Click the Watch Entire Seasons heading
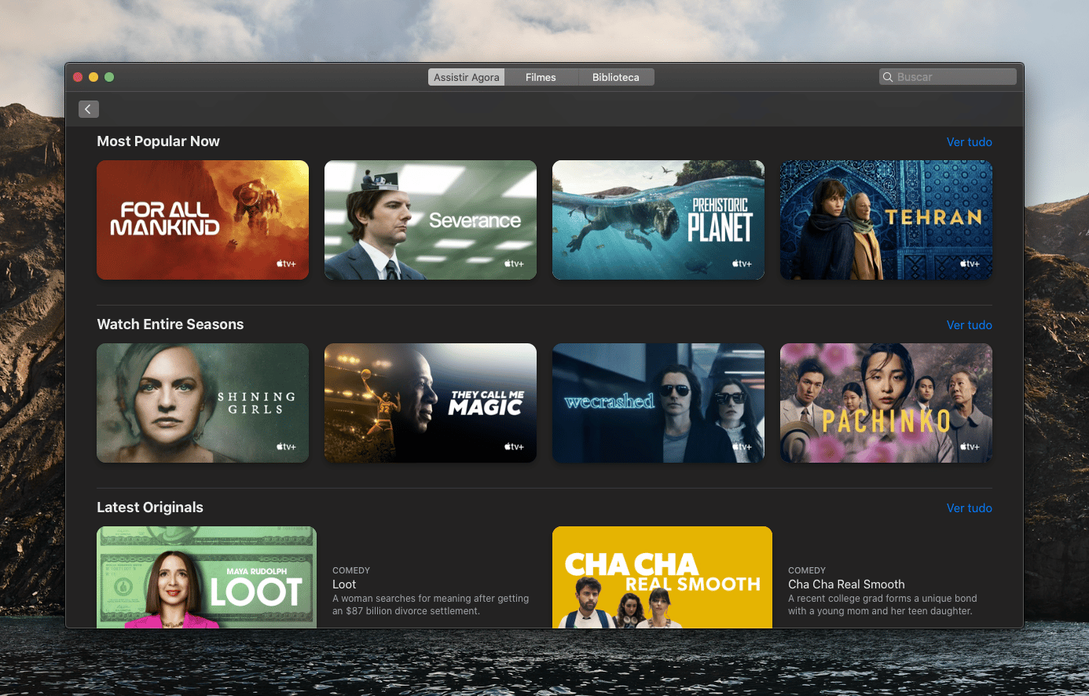The width and height of the screenshot is (1089, 696). pyautogui.click(x=170, y=324)
